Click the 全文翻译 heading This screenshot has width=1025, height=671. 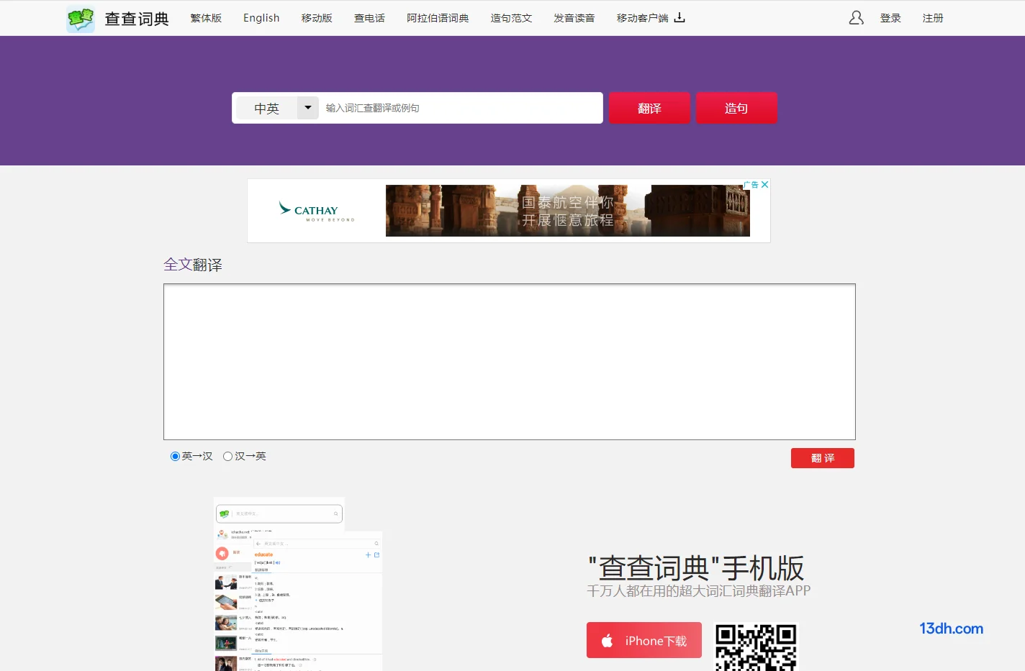(193, 265)
